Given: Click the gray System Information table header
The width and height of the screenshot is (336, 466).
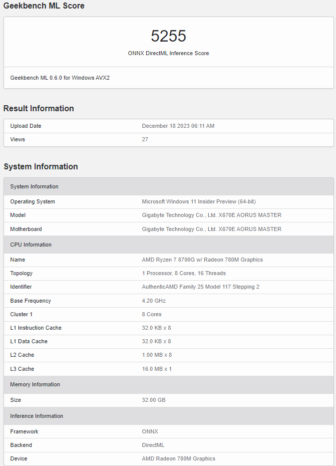Looking at the screenshot, I should pos(168,186).
